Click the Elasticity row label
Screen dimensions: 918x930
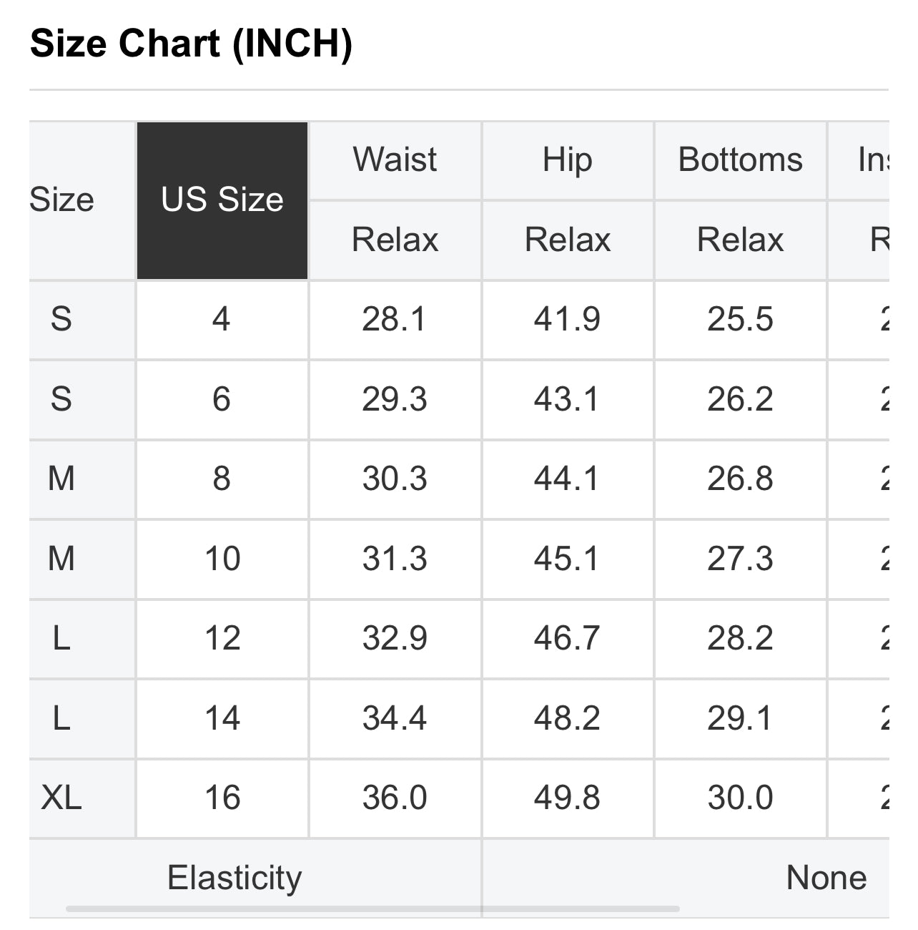tap(235, 878)
